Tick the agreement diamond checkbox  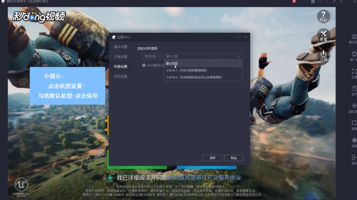[110, 178]
